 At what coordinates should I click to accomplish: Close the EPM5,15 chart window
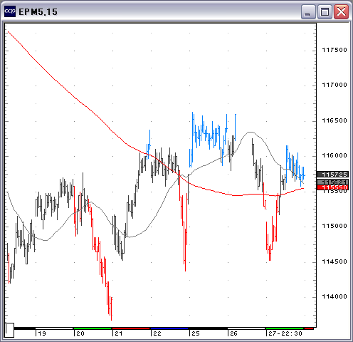pyautogui.click(x=341, y=11)
